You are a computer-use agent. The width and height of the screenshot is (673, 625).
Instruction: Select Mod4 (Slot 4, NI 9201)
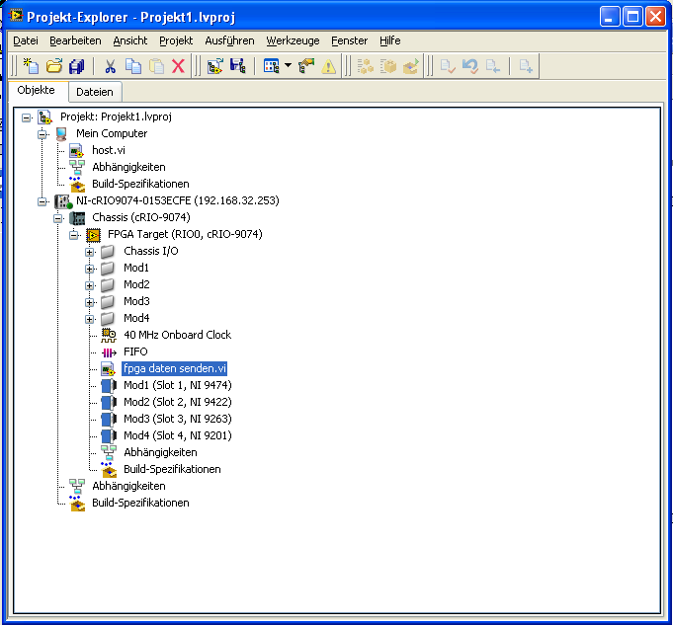click(178, 435)
